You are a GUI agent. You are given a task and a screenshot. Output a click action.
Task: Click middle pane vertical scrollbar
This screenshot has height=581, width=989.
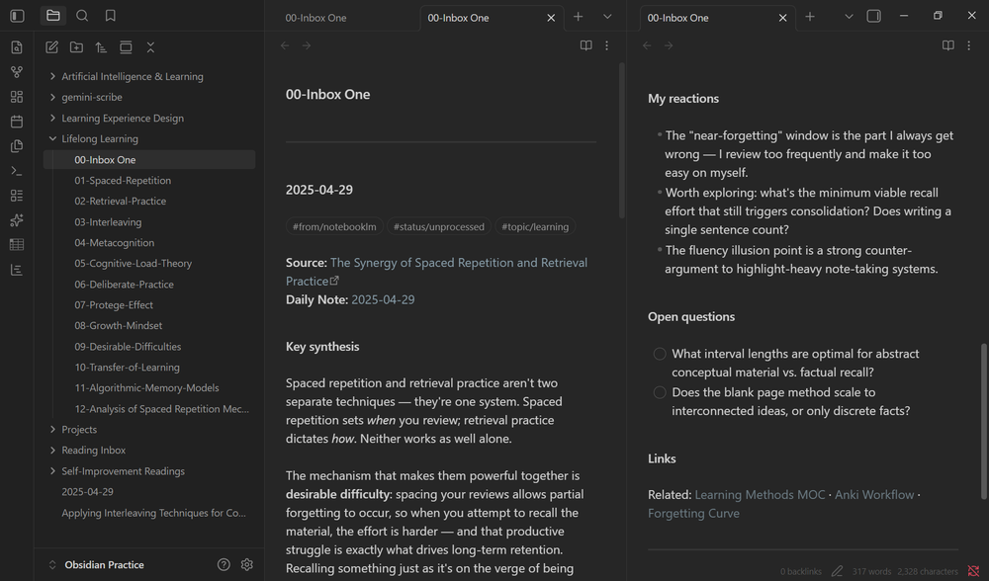(621, 140)
